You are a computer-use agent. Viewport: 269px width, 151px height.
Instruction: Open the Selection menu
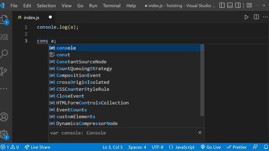click(x=46, y=5)
